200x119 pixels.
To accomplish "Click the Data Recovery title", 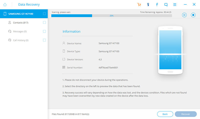I will click(x=29, y=4).
